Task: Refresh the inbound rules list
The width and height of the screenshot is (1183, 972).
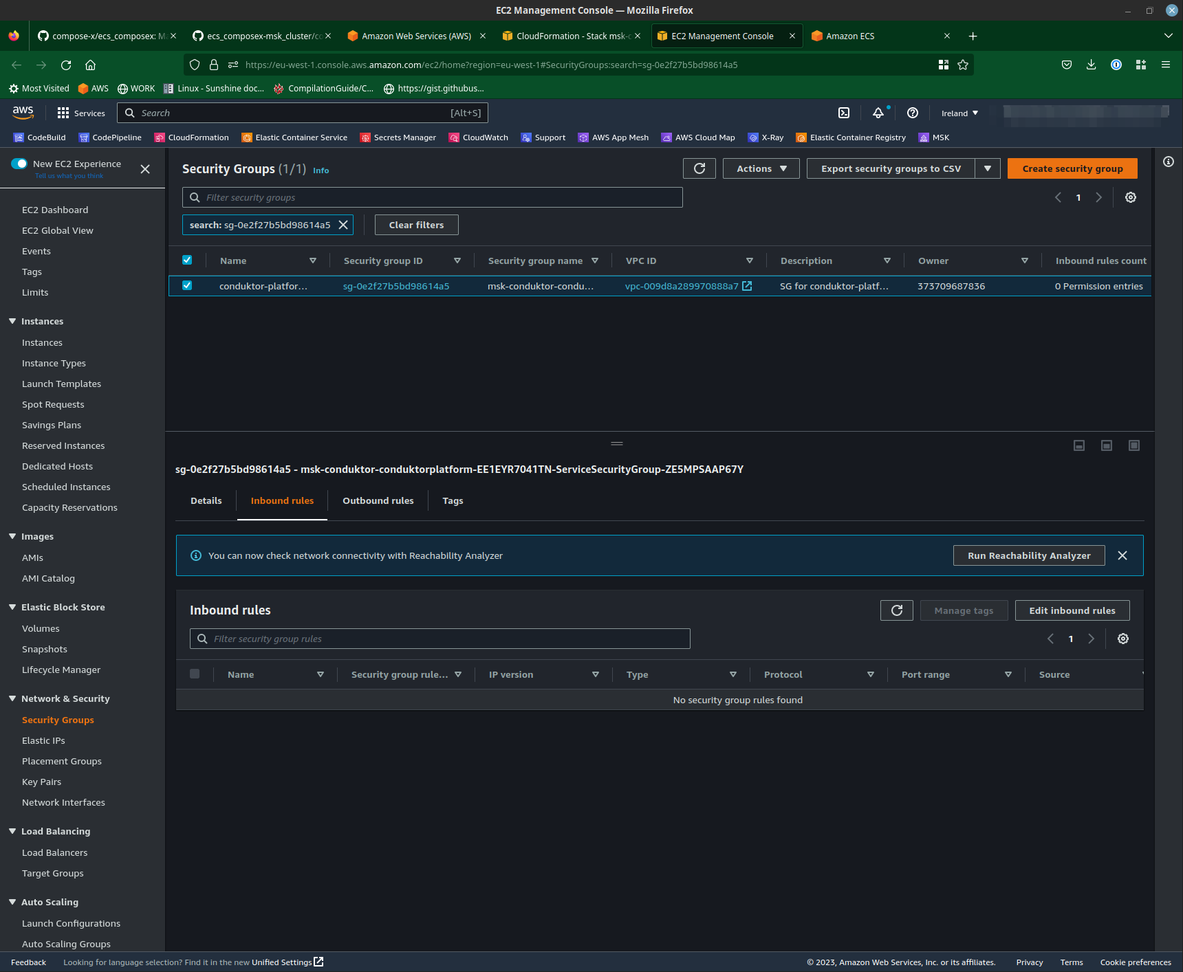Action: (897, 610)
